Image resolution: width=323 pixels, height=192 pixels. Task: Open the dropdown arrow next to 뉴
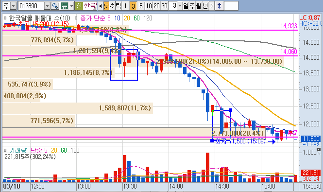[71, 6]
